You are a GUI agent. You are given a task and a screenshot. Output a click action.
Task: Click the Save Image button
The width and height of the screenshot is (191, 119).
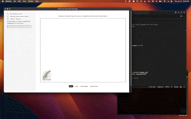84,86
